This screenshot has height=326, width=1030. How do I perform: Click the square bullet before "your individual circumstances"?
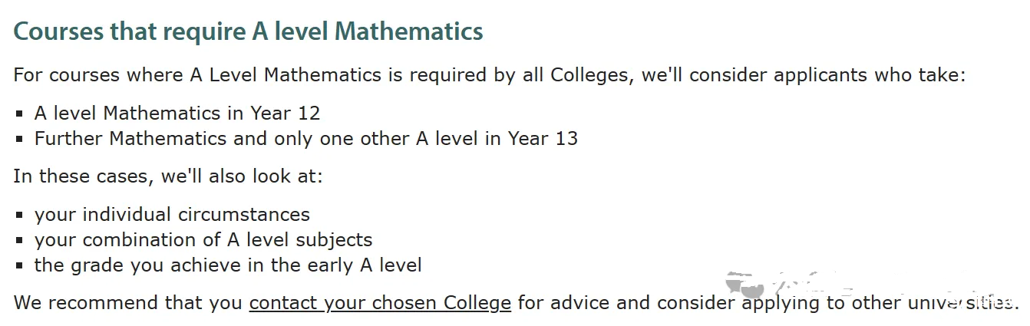(x=20, y=216)
